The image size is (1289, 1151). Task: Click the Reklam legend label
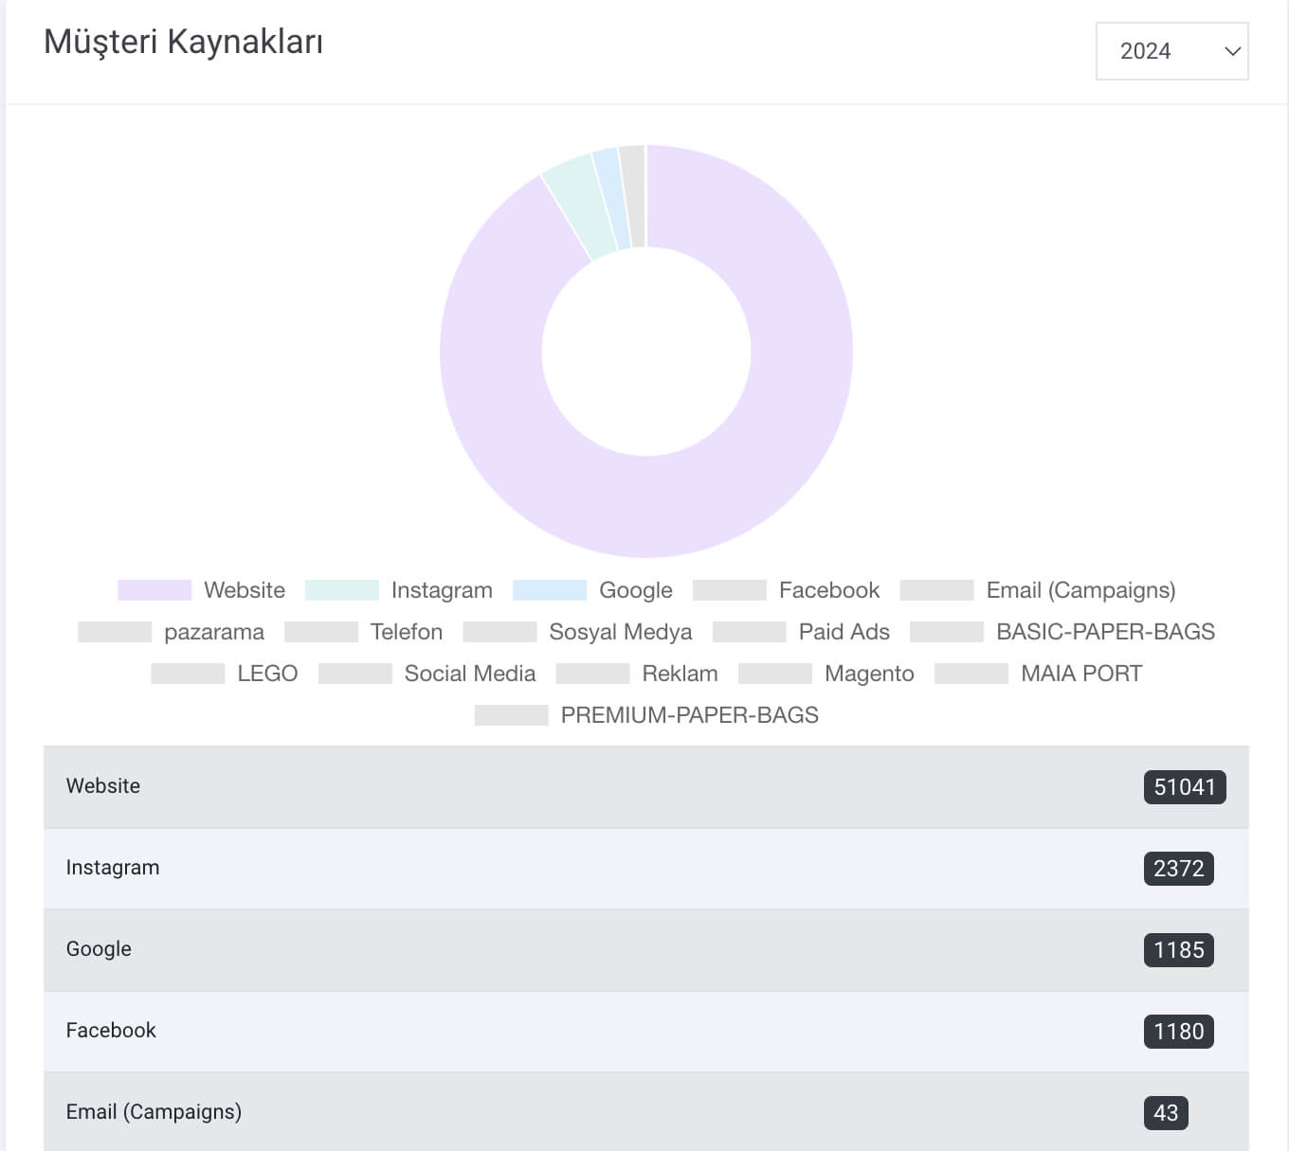(681, 674)
